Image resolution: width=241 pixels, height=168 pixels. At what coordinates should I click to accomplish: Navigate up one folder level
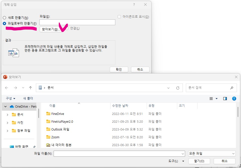(30, 88)
